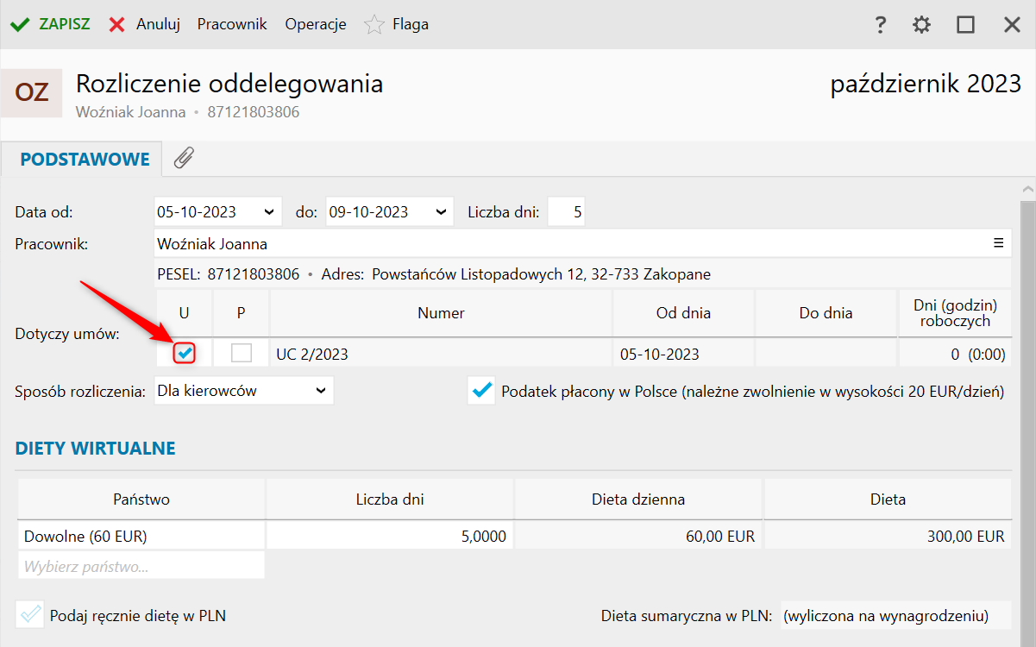The width and height of the screenshot is (1036, 647).
Task: Click the Dieta sumaryczna w PLN field
Action: tap(895, 616)
